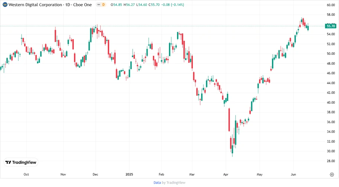Click the 34.00 price axis label
This screenshot has width=339, height=187.
(331, 132)
